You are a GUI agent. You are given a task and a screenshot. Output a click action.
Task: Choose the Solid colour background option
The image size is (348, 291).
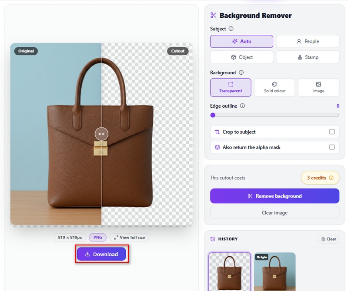pos(274,88)
